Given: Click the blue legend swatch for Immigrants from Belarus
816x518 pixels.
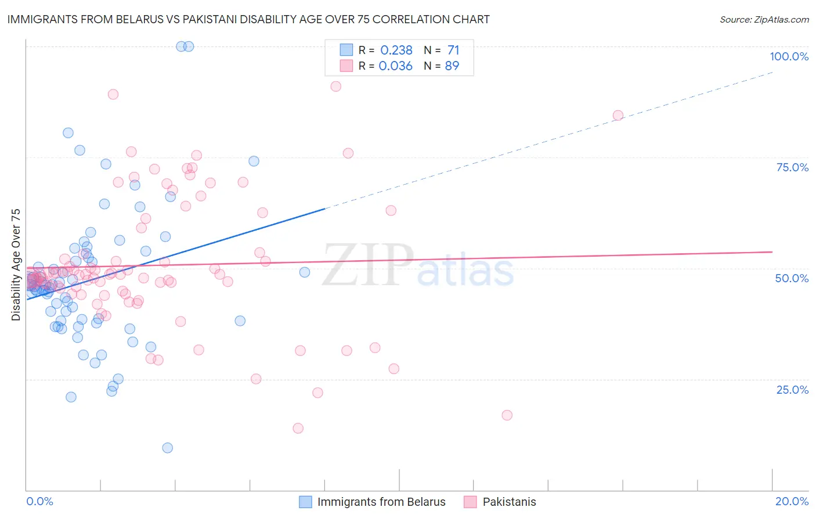Looking at the screenshot, I should tap(306, 502).
